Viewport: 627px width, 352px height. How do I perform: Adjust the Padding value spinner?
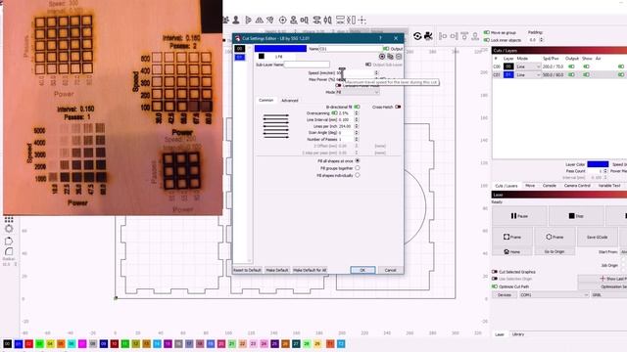[x=542, y=40]
